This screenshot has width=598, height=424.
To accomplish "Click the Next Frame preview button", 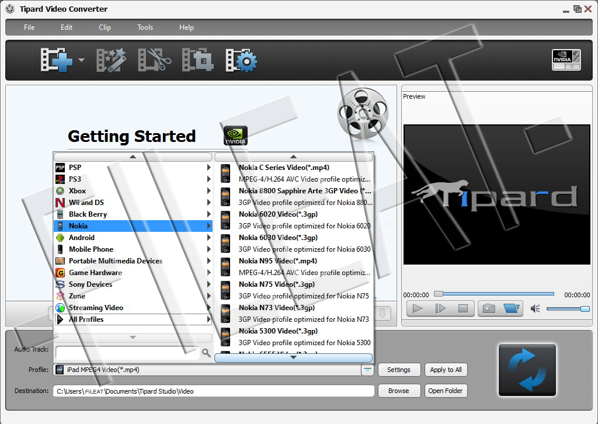I will point(440,308).
